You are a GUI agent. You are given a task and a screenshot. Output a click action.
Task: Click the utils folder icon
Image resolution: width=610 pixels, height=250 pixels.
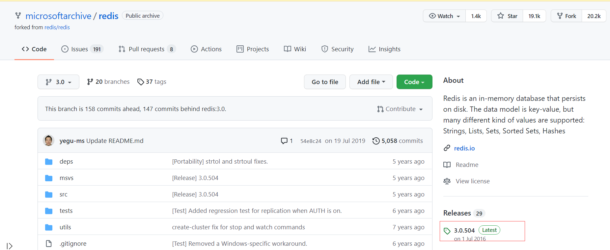click(x=49, y=227)
